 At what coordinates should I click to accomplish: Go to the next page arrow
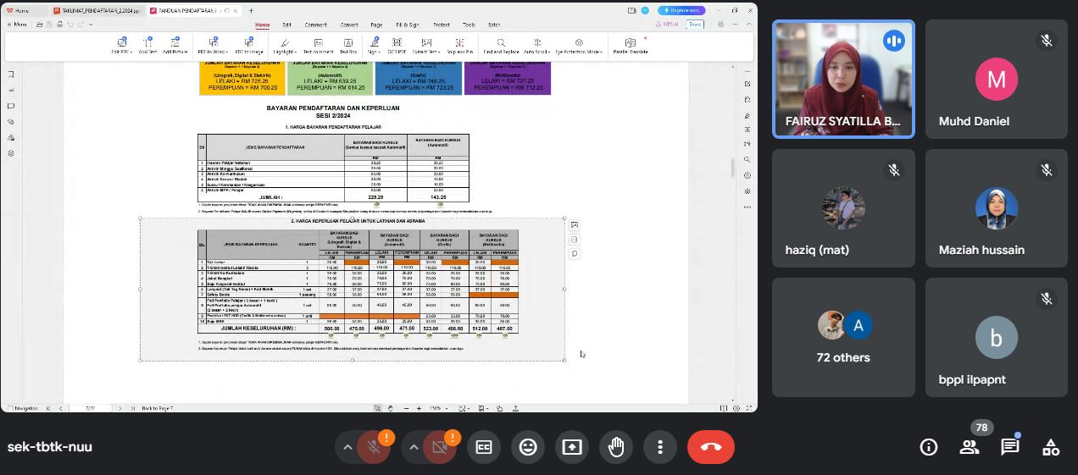(x=119, y=408)
